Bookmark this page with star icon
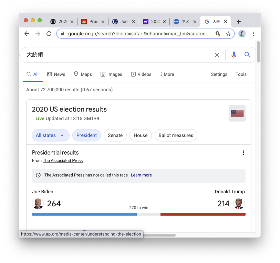The width and height of the screenshot is (280, 263). pyautogui.click(x=228, y=34)
